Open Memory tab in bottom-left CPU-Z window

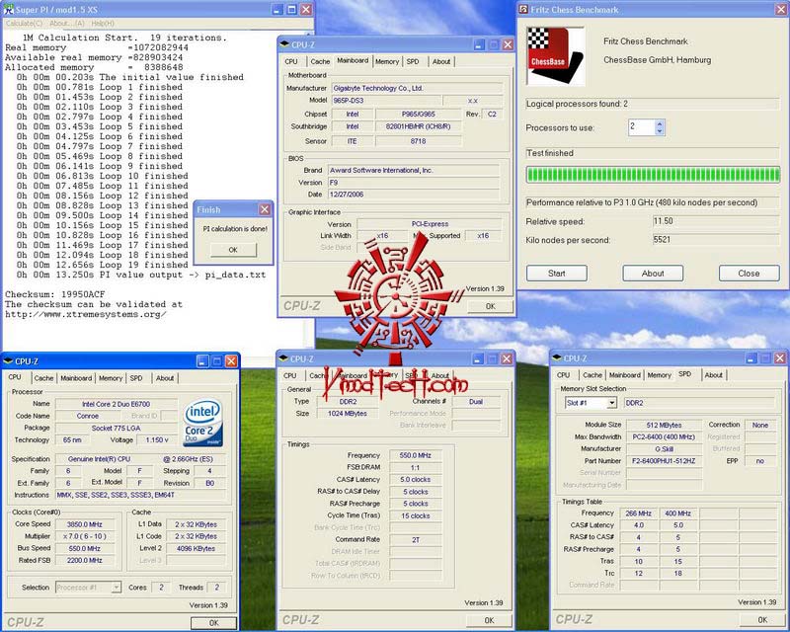click(x=111, y=378)
